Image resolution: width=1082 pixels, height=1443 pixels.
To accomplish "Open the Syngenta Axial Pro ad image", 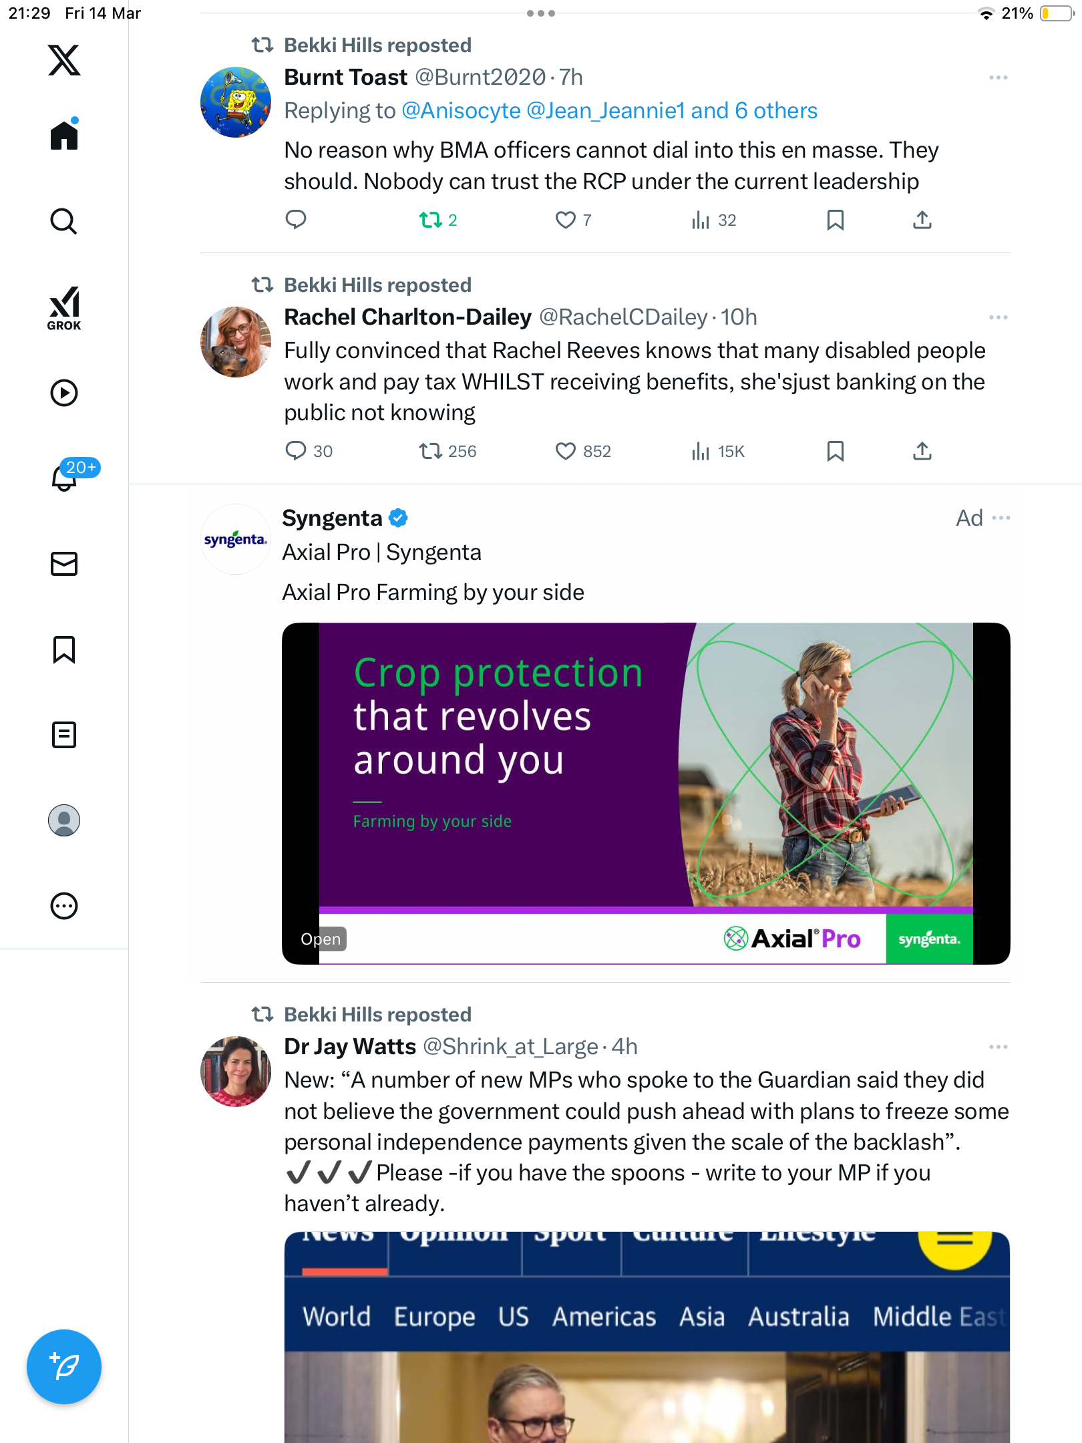I will [646, 794].
